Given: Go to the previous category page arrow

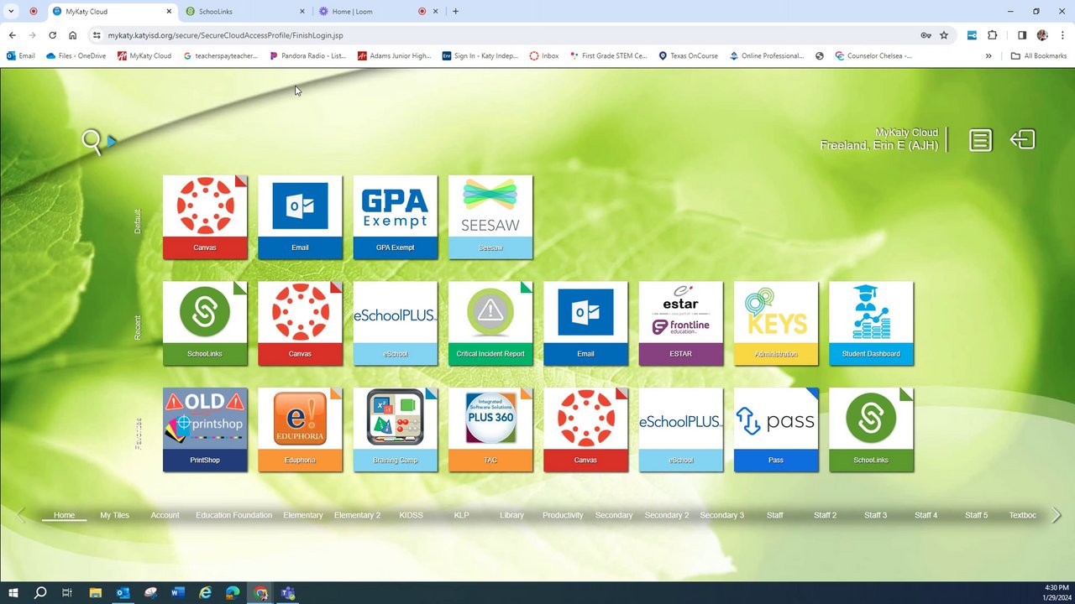Looking at the screenshot, I should coord(20,515).
